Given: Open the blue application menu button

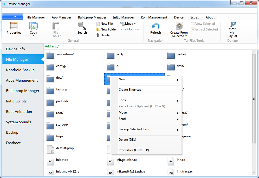Looking at the screenshot, I should point(13,17).
